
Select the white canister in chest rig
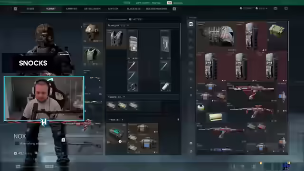tap(165, 86)
